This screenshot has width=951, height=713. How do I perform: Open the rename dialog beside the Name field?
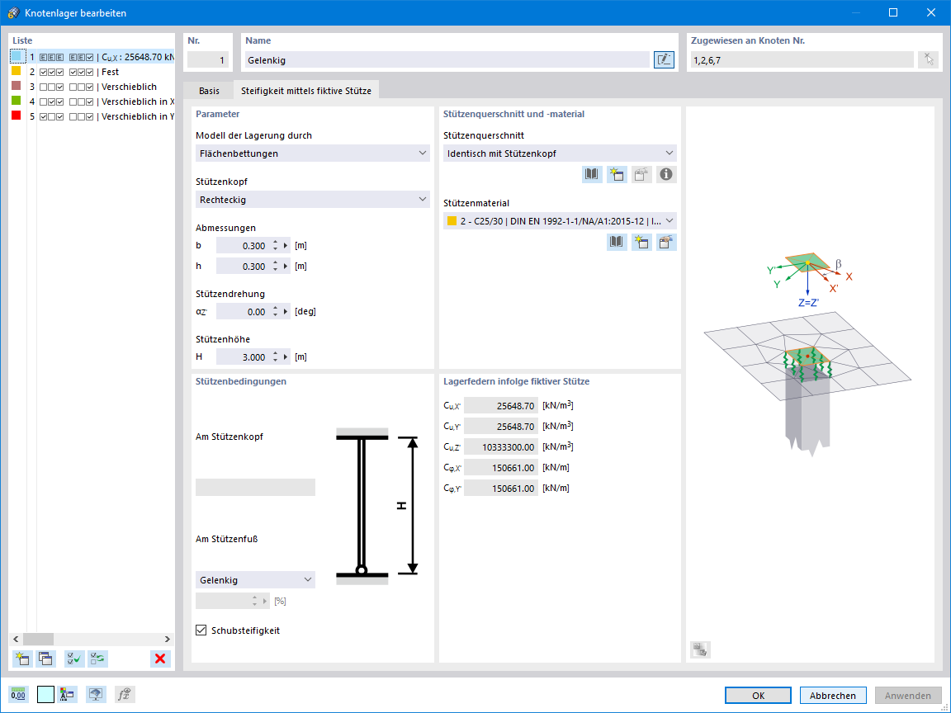point(664,59)
